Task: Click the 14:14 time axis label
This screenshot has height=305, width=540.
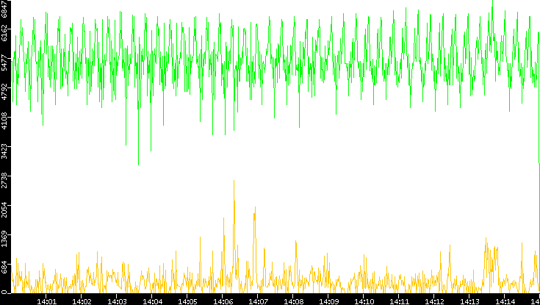Action: (x=504, y=301)
